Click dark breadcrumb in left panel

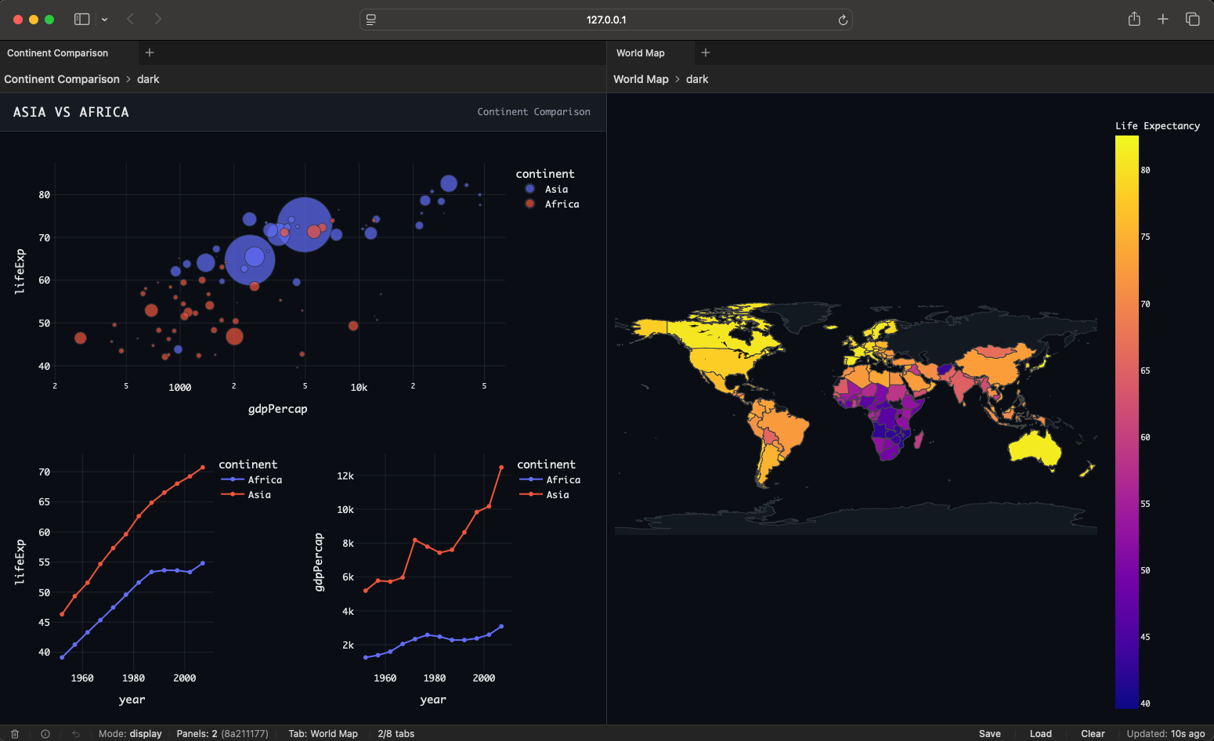(x=148, y=79)
